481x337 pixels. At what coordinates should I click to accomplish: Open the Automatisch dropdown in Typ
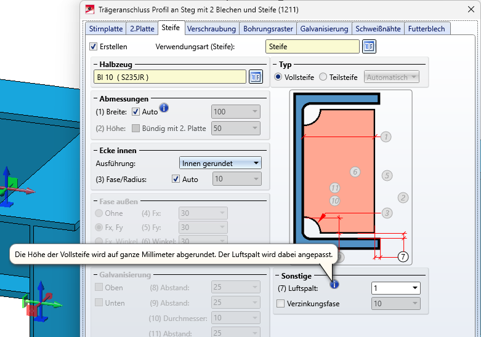click(392, 77)
